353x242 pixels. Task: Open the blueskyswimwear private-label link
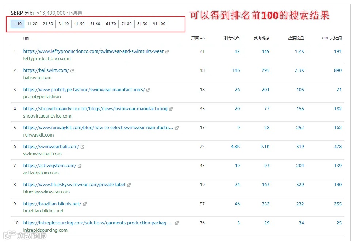click(x=74, y=185)
